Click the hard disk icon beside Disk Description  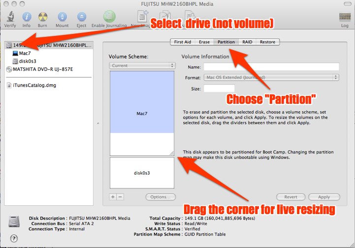tap(14, 221)
